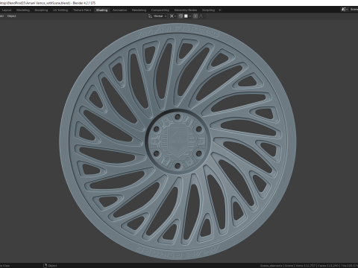
Task: Click the scene statistics text in the status bar
Action: (309, 266)
